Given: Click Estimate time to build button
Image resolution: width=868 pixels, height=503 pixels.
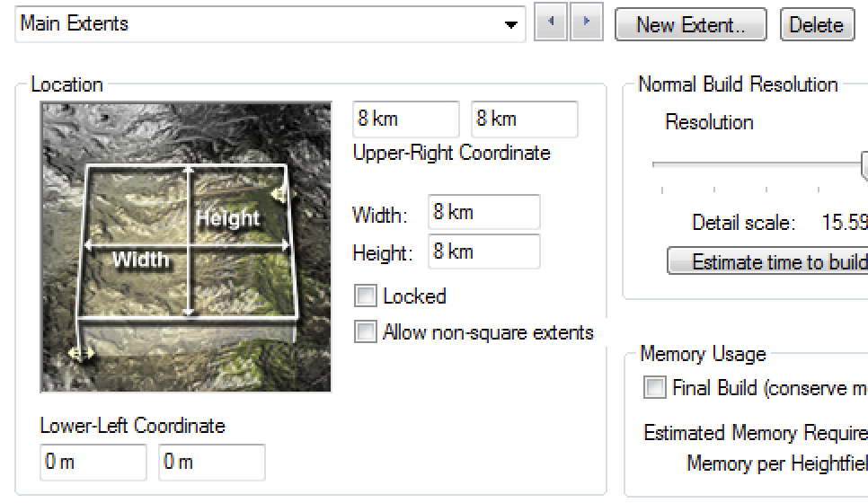Looking at the screenshot, I should [767, 261].
